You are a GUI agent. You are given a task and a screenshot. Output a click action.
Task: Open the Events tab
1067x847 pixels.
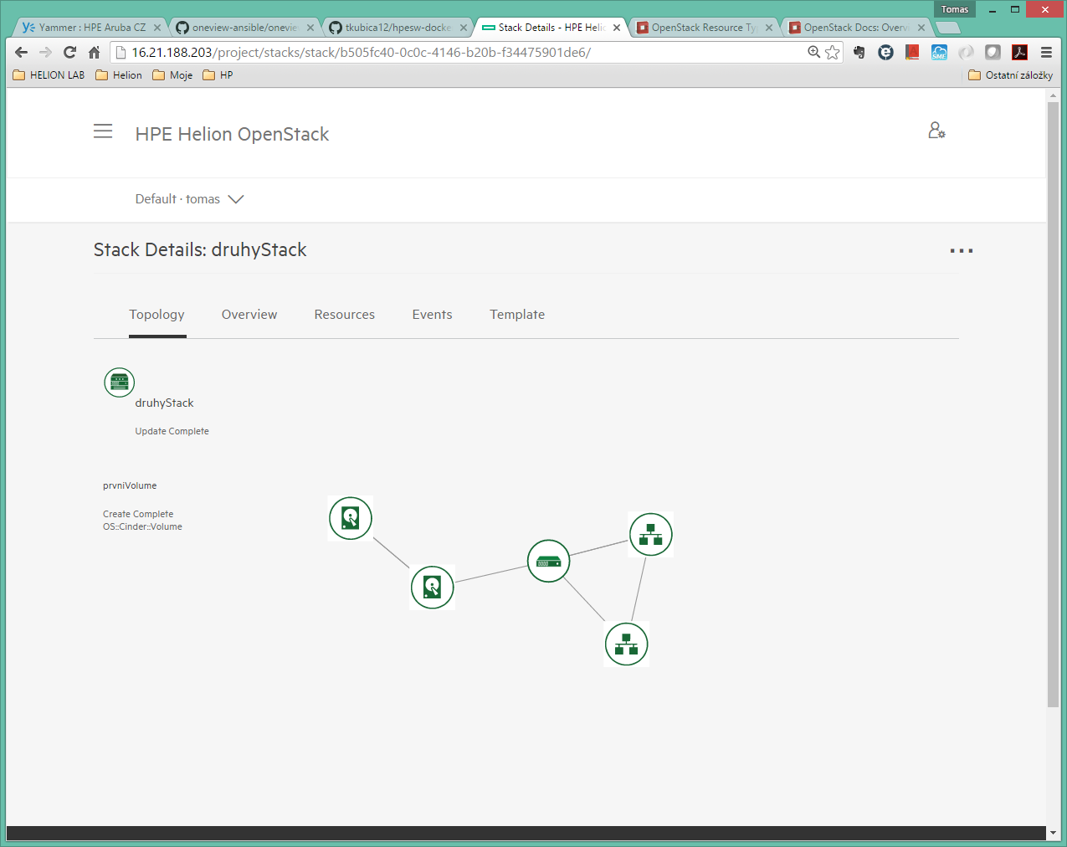433,315
